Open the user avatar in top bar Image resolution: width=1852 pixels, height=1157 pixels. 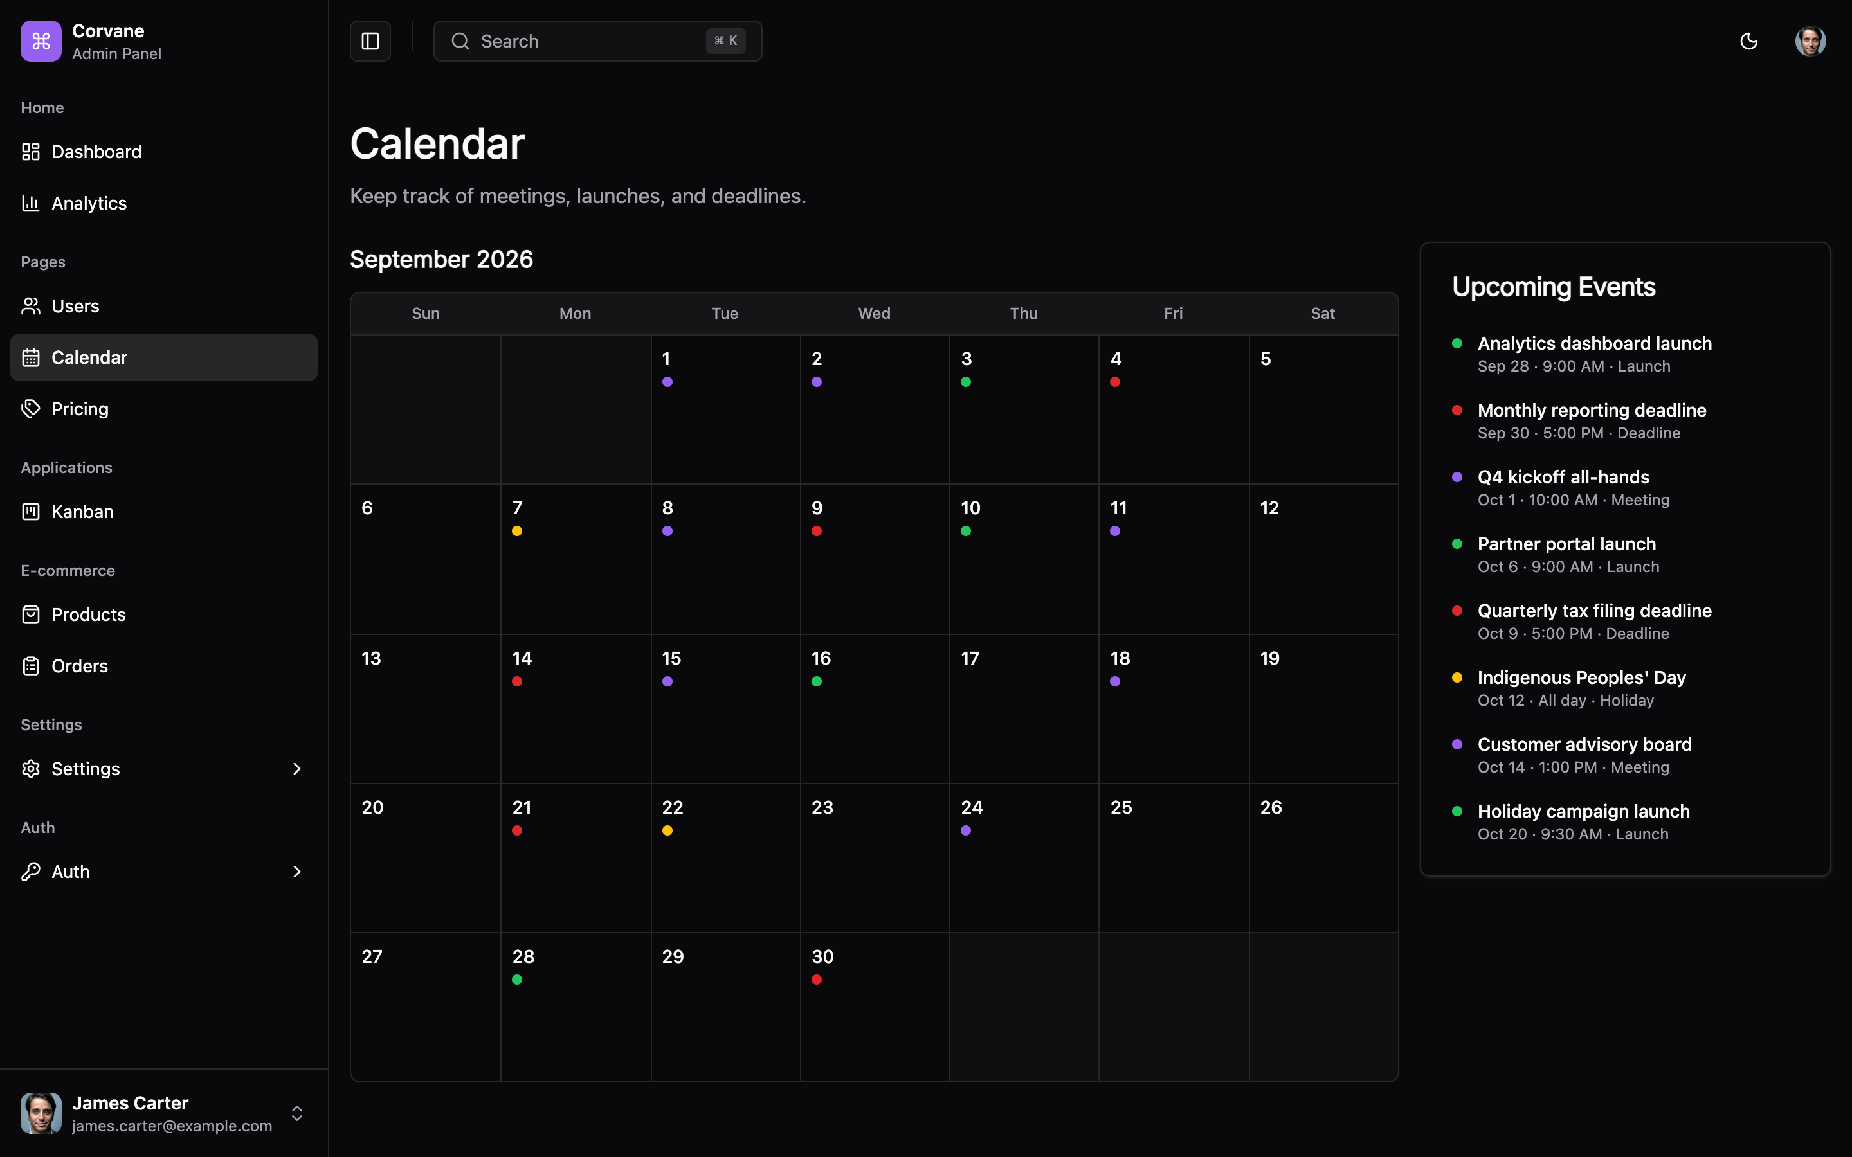point(1811,41)
